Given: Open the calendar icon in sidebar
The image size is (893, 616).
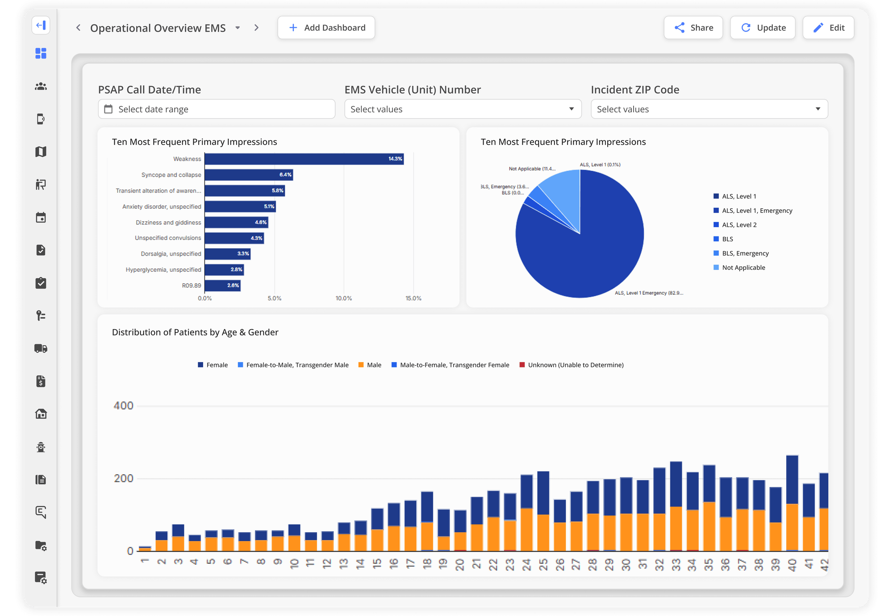Looking at the screenshot, I should [x=41, y=217].
